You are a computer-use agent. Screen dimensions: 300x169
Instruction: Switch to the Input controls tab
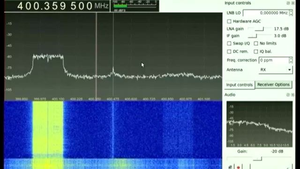[x=240, y=85]
